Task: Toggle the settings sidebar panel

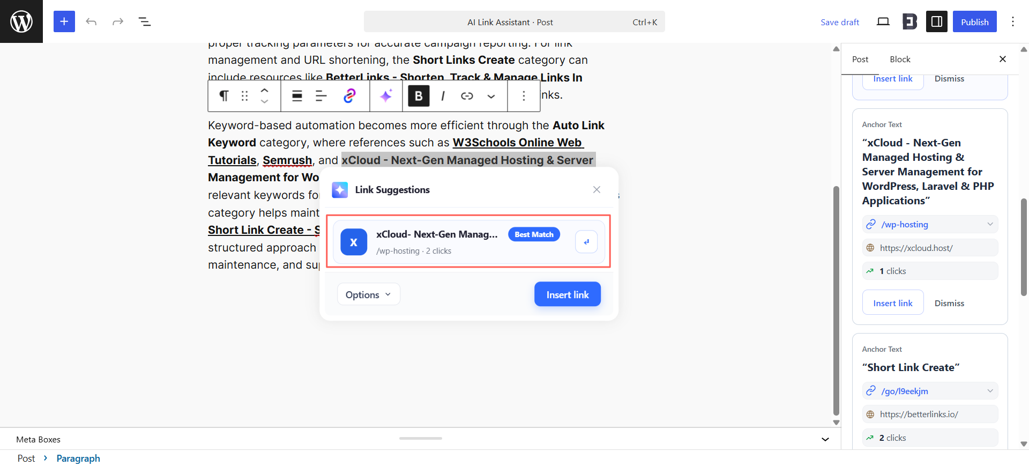Action: 937,21
